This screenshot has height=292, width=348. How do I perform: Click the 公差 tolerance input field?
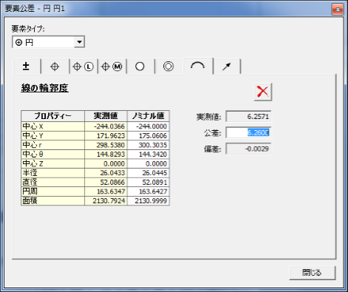click(x=248, y=133)
